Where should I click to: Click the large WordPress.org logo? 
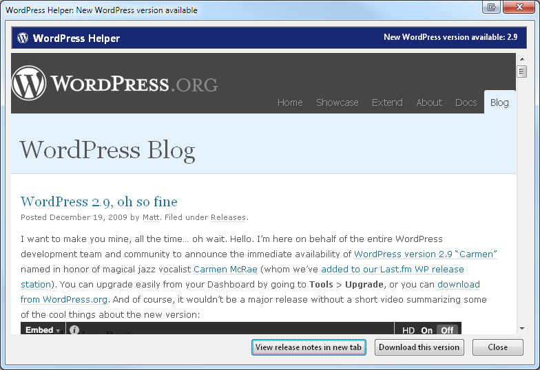(114, 83)
